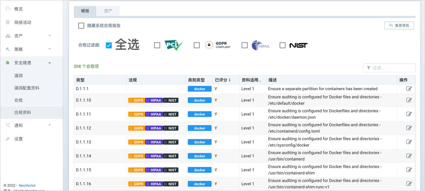Click the info icon beside 已评分 header
The height and width of the screenshot is (191, 425).
pyautogui.click(x=229, y=80)
